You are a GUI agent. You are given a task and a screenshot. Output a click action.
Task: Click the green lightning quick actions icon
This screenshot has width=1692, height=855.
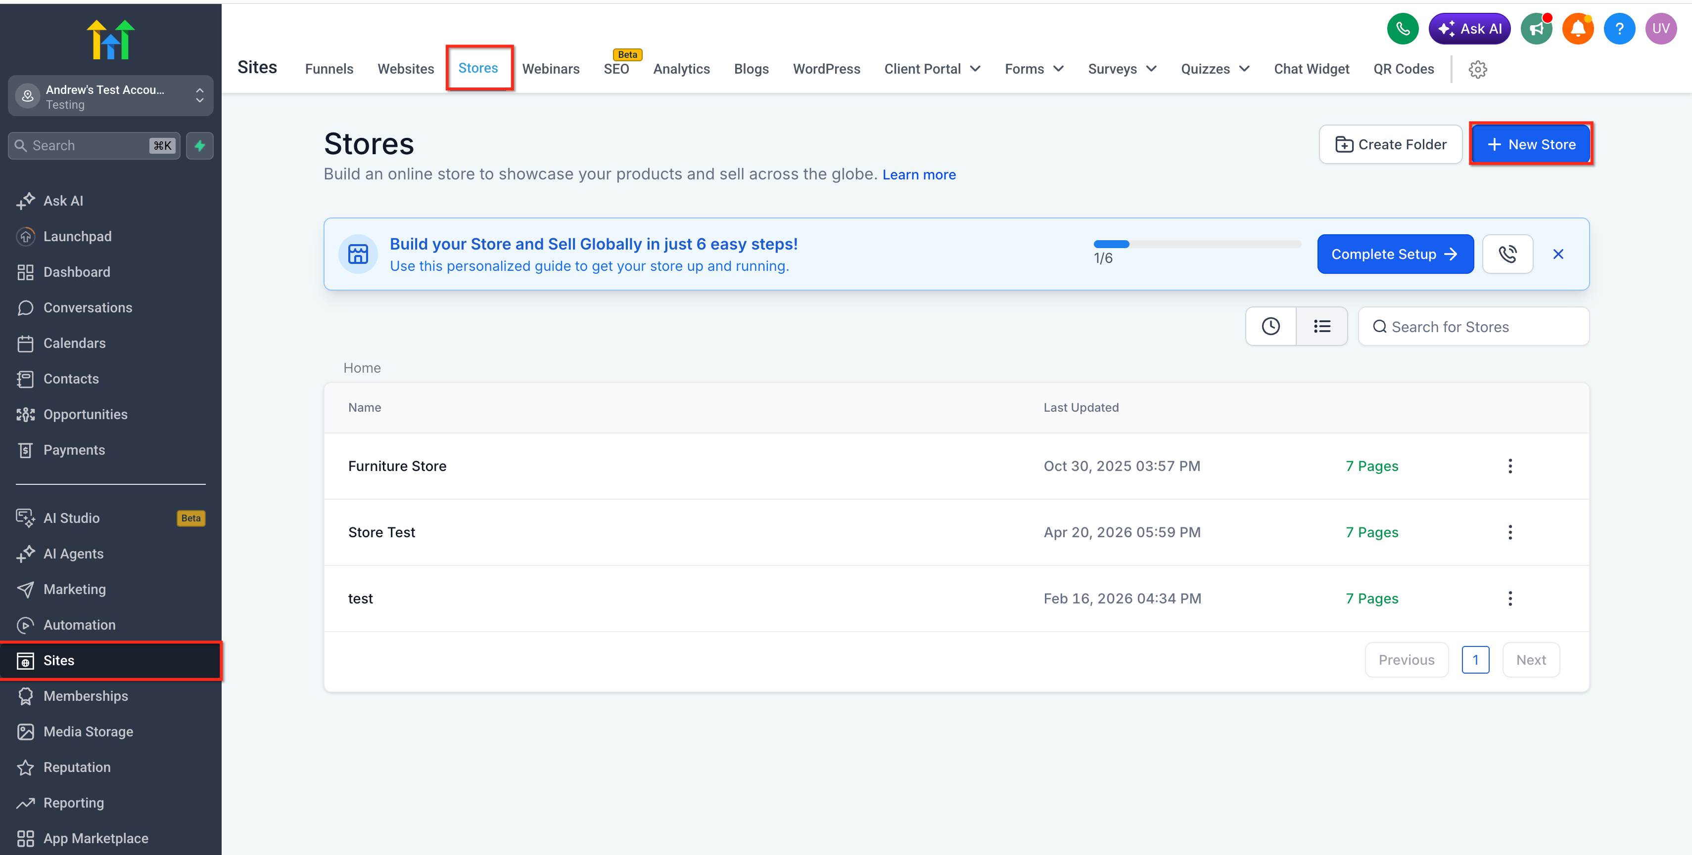tap(200, 146)
